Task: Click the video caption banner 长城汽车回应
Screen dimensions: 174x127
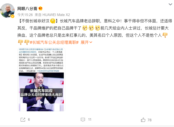Action: (41, 93)
